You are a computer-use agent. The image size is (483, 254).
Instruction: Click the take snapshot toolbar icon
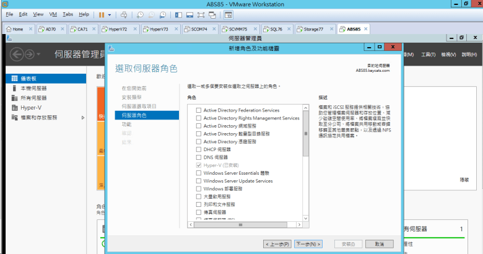tap(141, 14)
